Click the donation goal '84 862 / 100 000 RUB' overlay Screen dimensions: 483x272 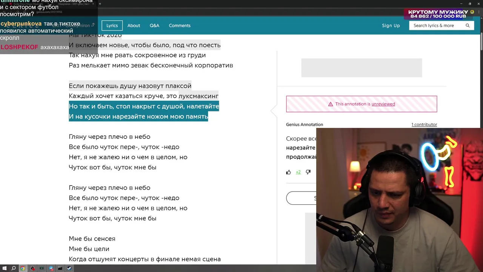pyautogui.click(x=438, y=16)
